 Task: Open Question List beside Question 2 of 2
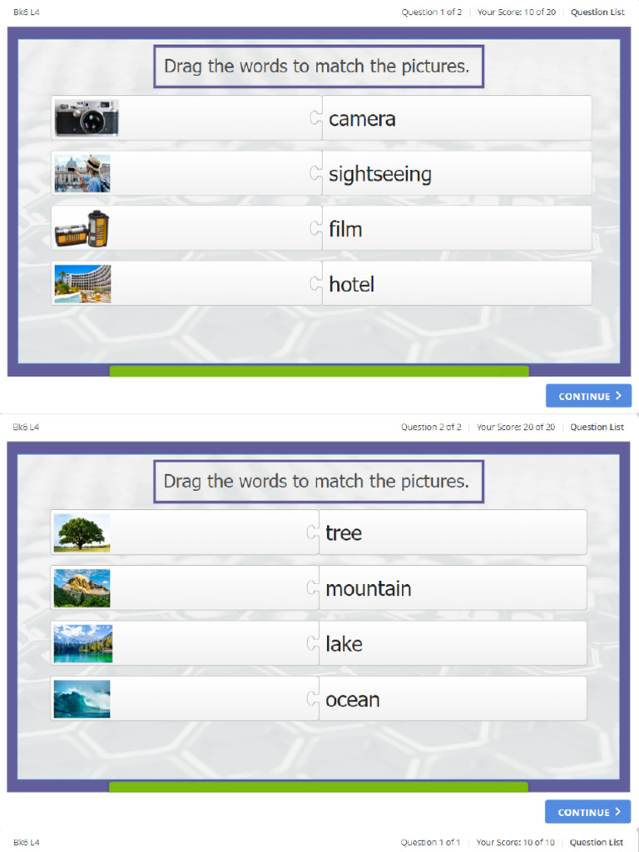597,428
